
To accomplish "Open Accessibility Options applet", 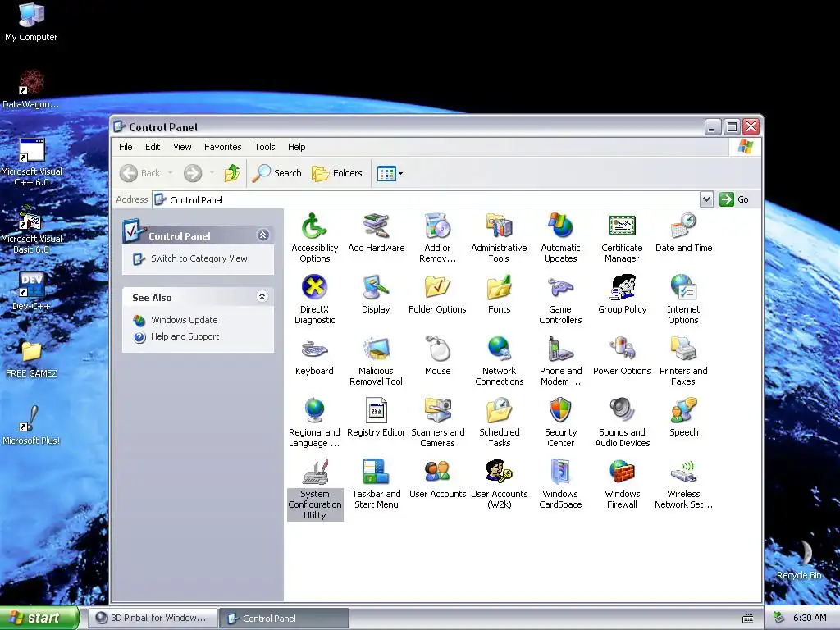I will 314,238.
